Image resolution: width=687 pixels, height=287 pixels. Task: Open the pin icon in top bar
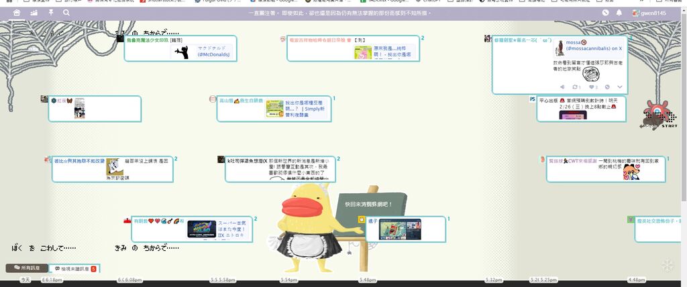[x=51, y=13]
